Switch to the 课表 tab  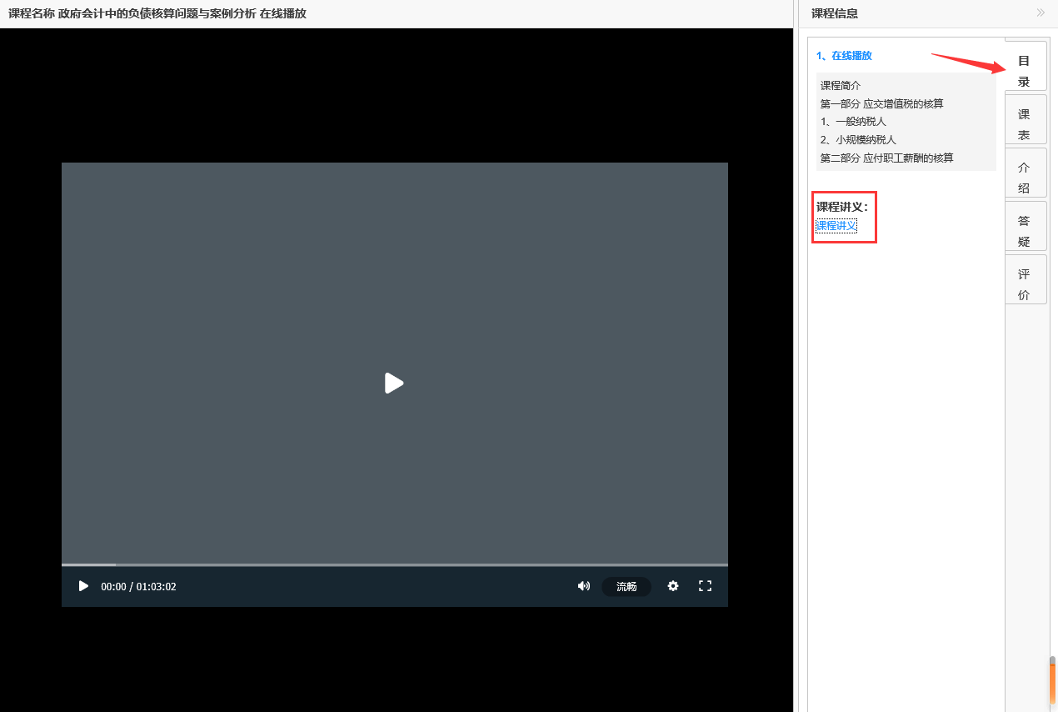click(1025, 124)
